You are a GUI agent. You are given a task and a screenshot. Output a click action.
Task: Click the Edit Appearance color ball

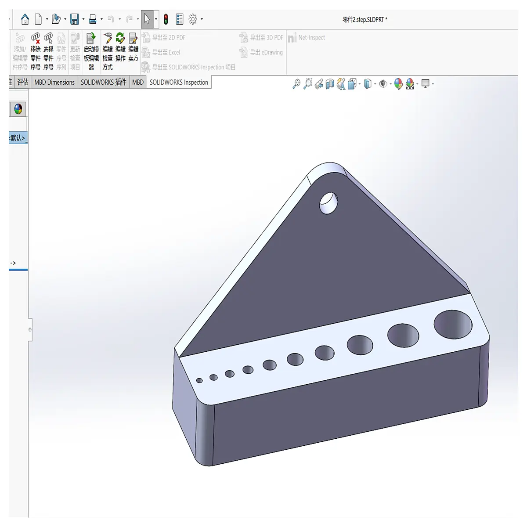click(x=398, y=83)
